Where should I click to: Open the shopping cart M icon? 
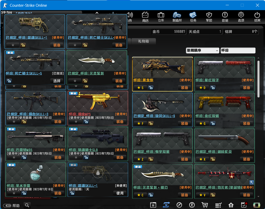pyautogui.click(x=205, y=205)
